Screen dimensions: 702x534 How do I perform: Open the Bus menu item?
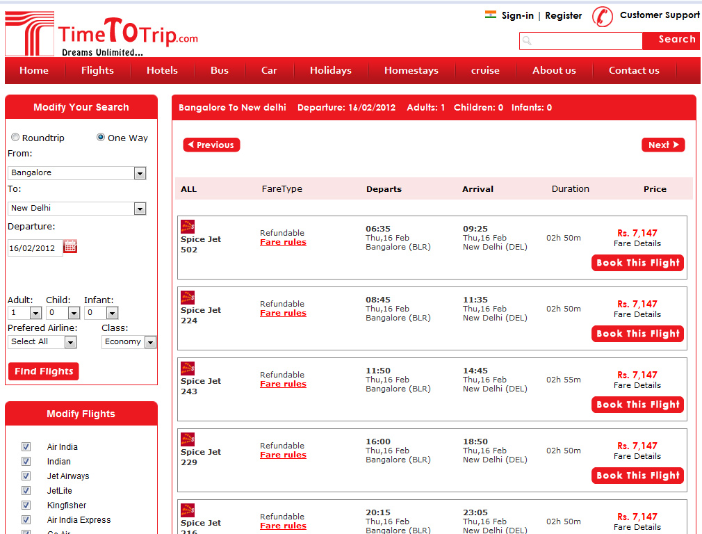(220, 70)
